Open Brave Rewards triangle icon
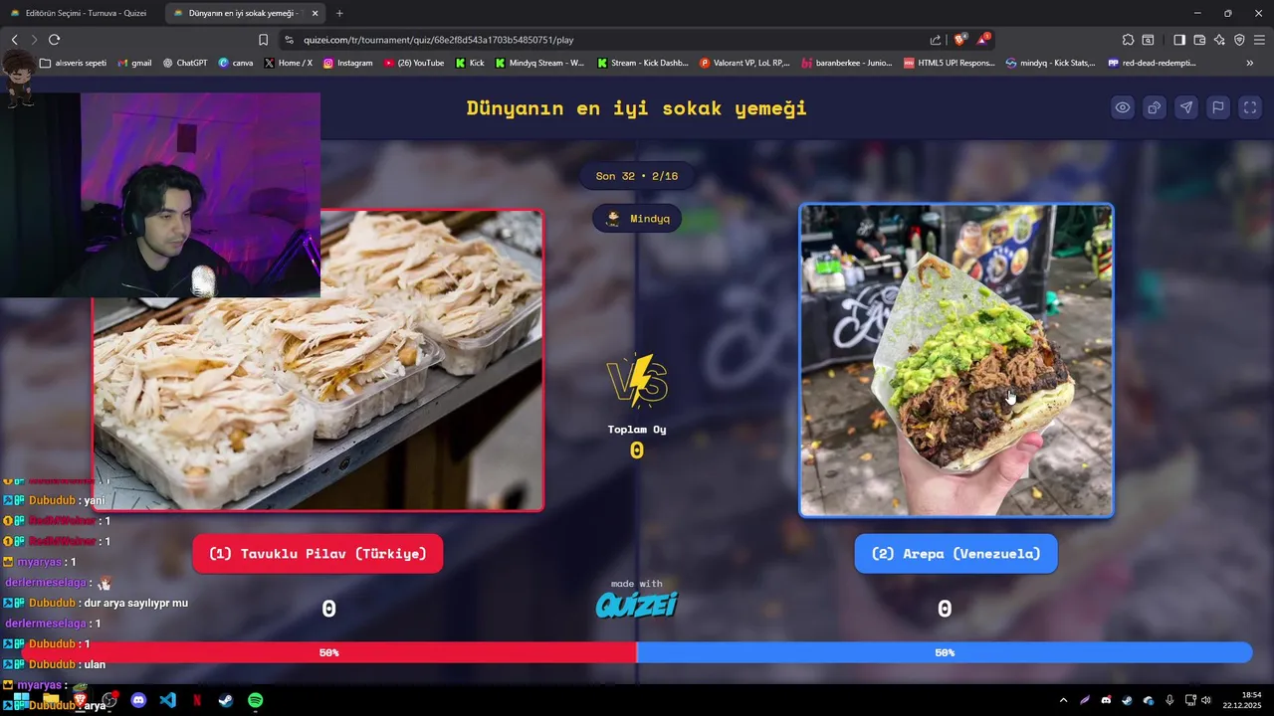The image size is (1274, 716). click(983, 40)
